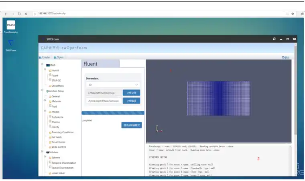Viewport: 305px width, 181px height.
Task: Click the "FINISHED LEXING" console line
Action: [158, 157]
